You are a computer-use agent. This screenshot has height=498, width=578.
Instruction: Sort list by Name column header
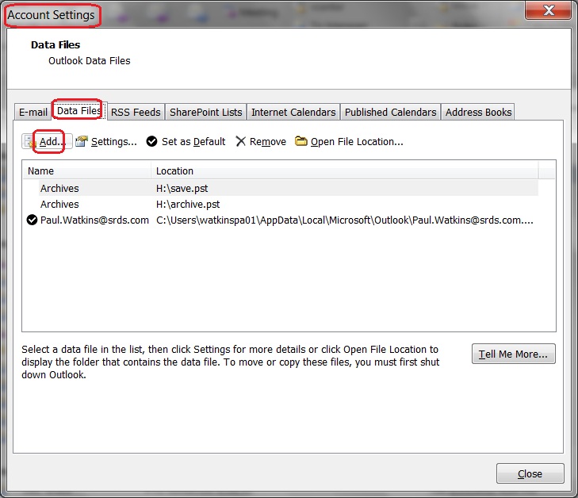click(x=86, y=171)
